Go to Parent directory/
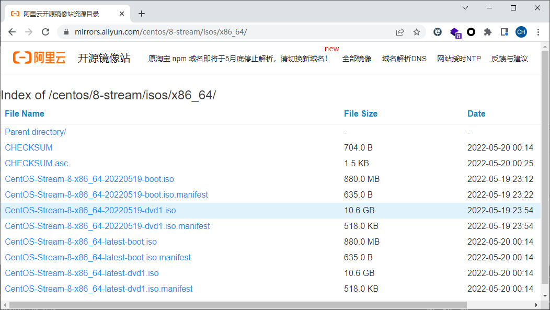The height and width of the screenshot is (310, 550). click(x=36, y=132)
